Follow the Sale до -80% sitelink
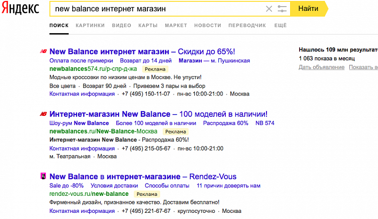This screenshot has height=219, width=378. point(67,186)
